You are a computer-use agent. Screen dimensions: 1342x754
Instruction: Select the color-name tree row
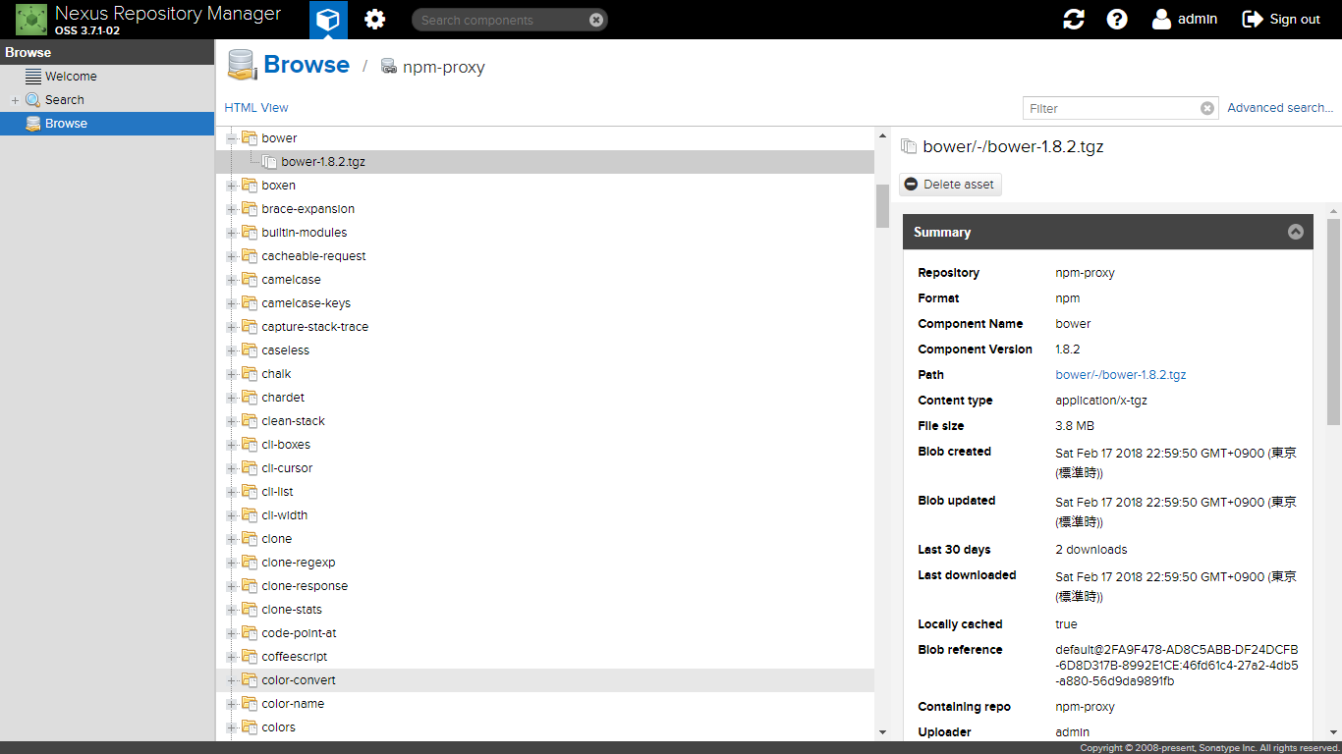pos(545,704)
